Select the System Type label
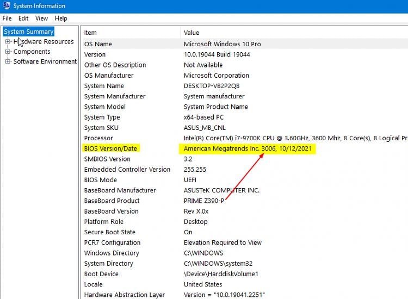Image resolution: width=408 pixels, height=299 pixels. [x=102, y=117]
